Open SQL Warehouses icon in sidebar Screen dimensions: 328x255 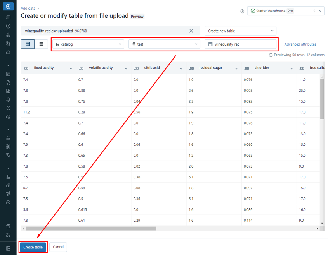pos(8,117)
